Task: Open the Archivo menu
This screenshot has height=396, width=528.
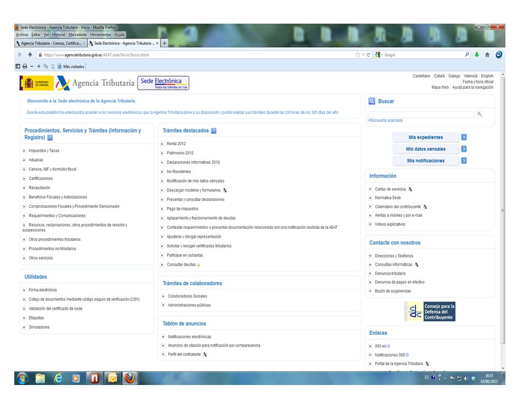Action: tap(22, 34)
